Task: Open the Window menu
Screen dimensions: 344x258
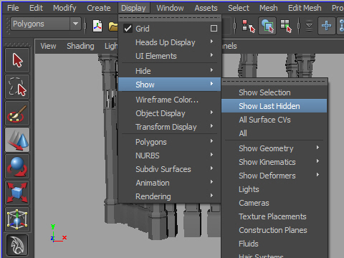Action: (x=170, y=8)
